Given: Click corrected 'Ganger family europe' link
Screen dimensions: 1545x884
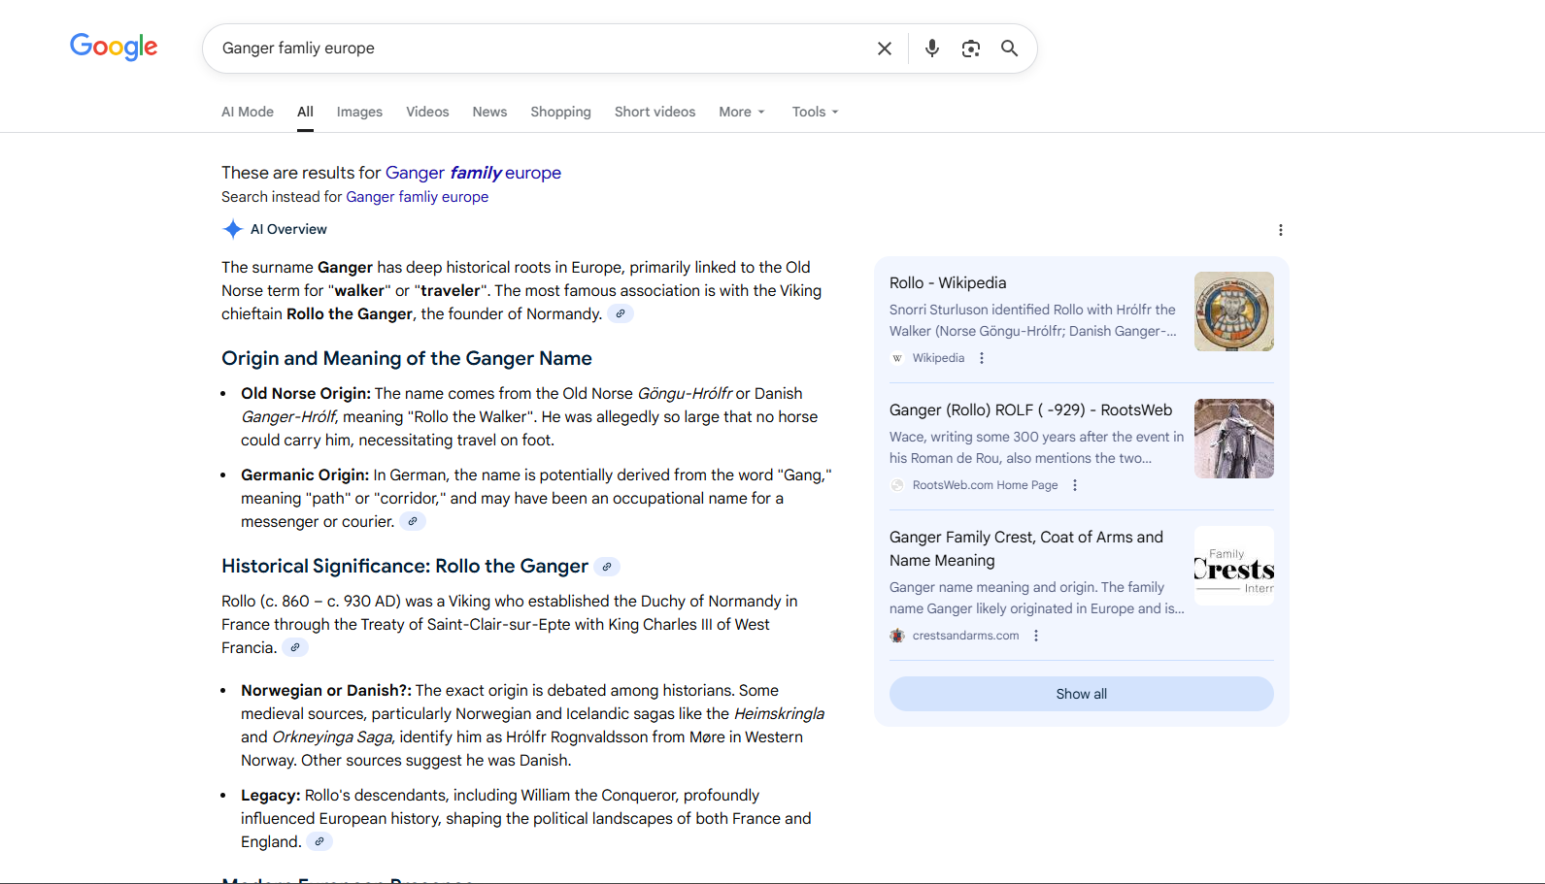Looking at the screenshot, I should point(473,173).
